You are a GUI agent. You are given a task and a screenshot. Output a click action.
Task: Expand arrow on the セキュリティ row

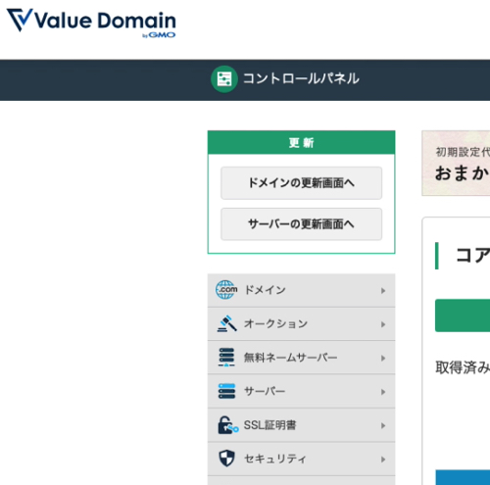(x=383, y=460)
